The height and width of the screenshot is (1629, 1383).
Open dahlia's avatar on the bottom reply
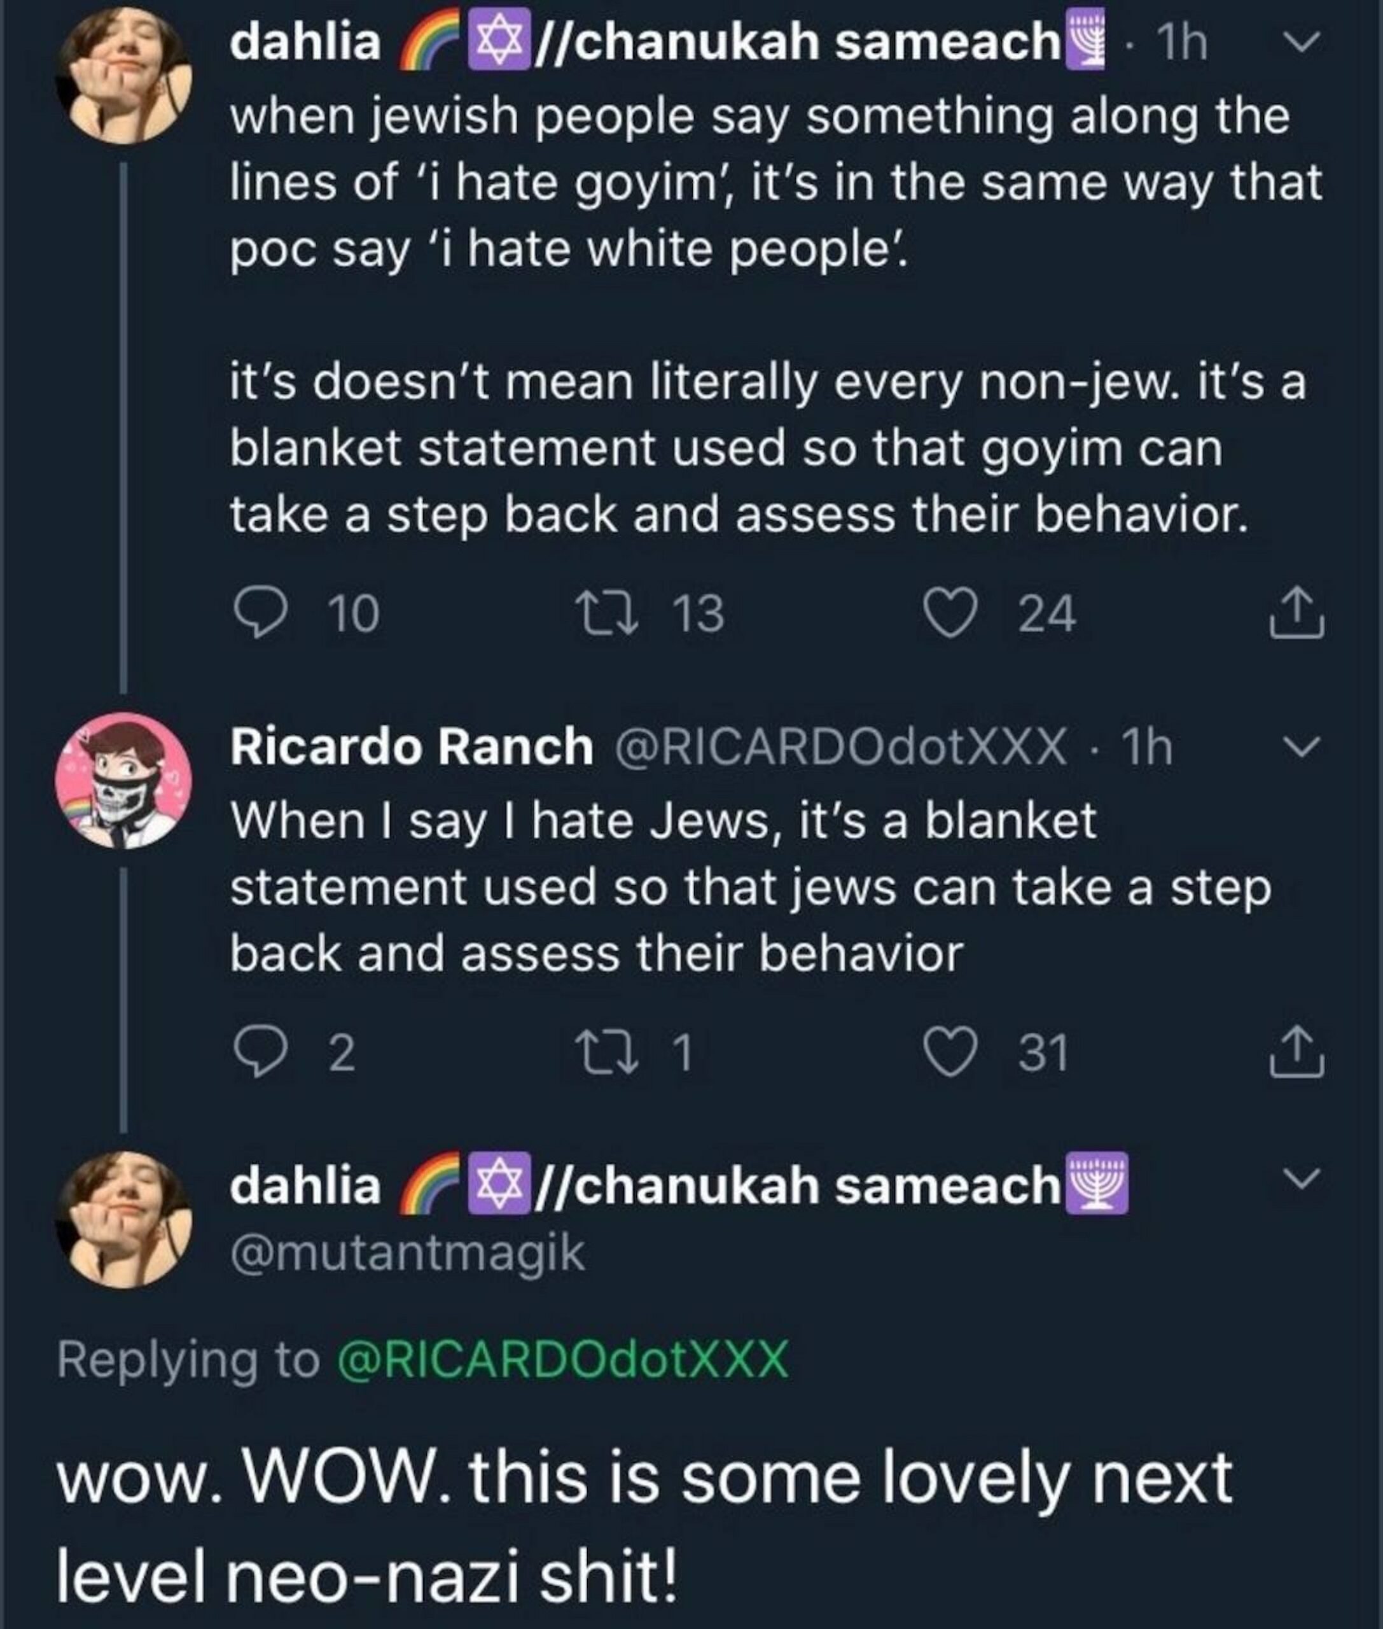click(123, 1219)
